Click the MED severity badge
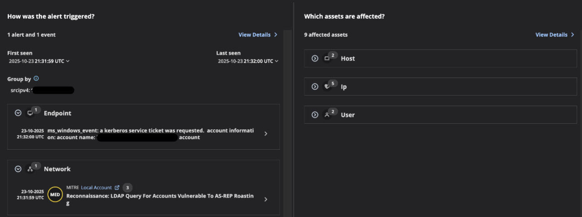The height and width of the screenshot is (217, 582). coord(55,195)
